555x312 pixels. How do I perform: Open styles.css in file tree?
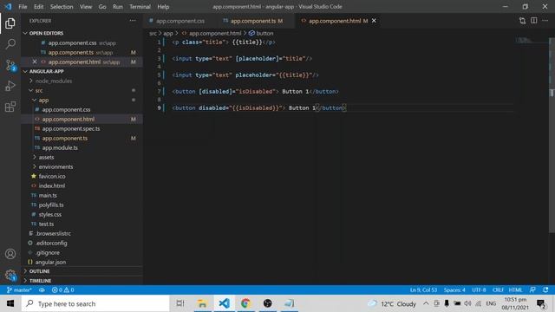[x=50, y=214]
